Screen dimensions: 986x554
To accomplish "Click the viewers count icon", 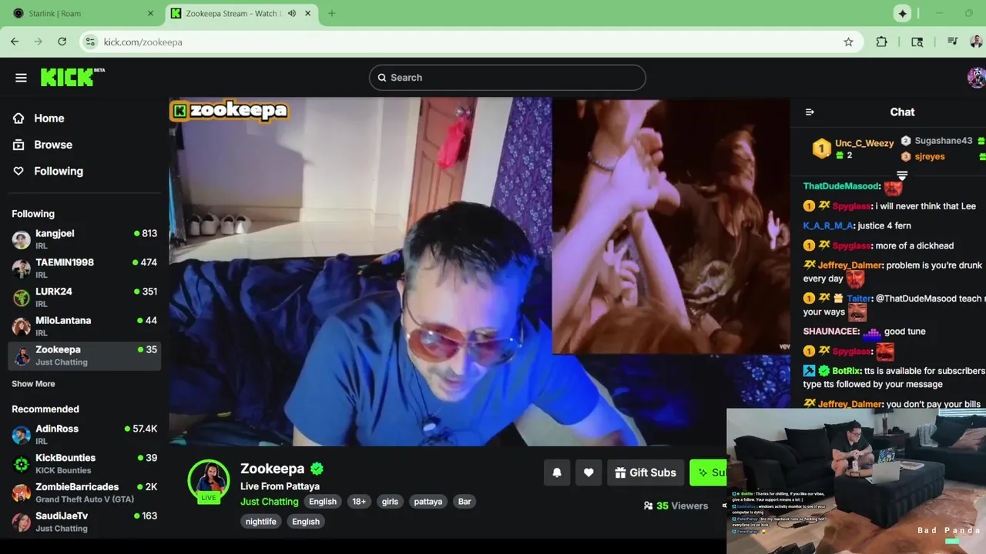I will coord(649,506).
